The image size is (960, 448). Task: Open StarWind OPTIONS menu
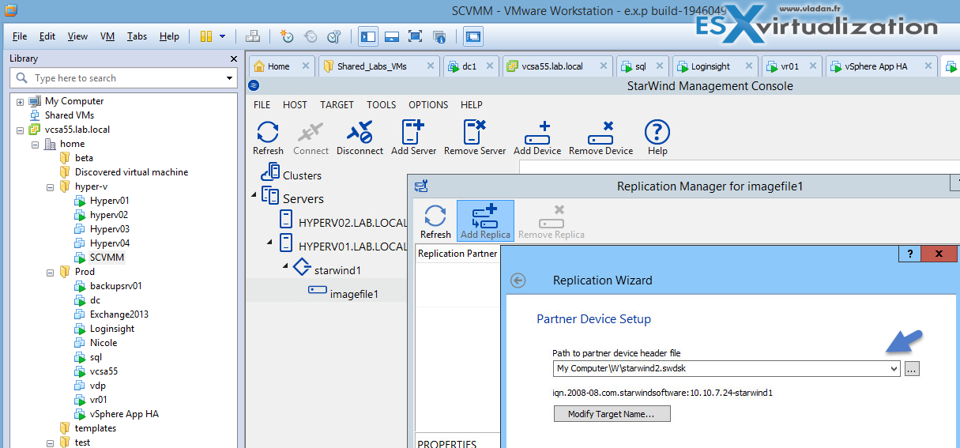point(428,104)
